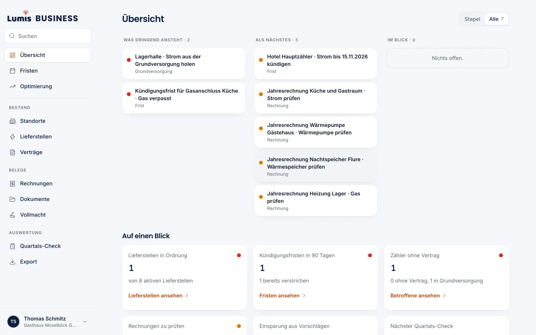
Task: Click the Dokumente folder icon
Action: coord(12,199)
